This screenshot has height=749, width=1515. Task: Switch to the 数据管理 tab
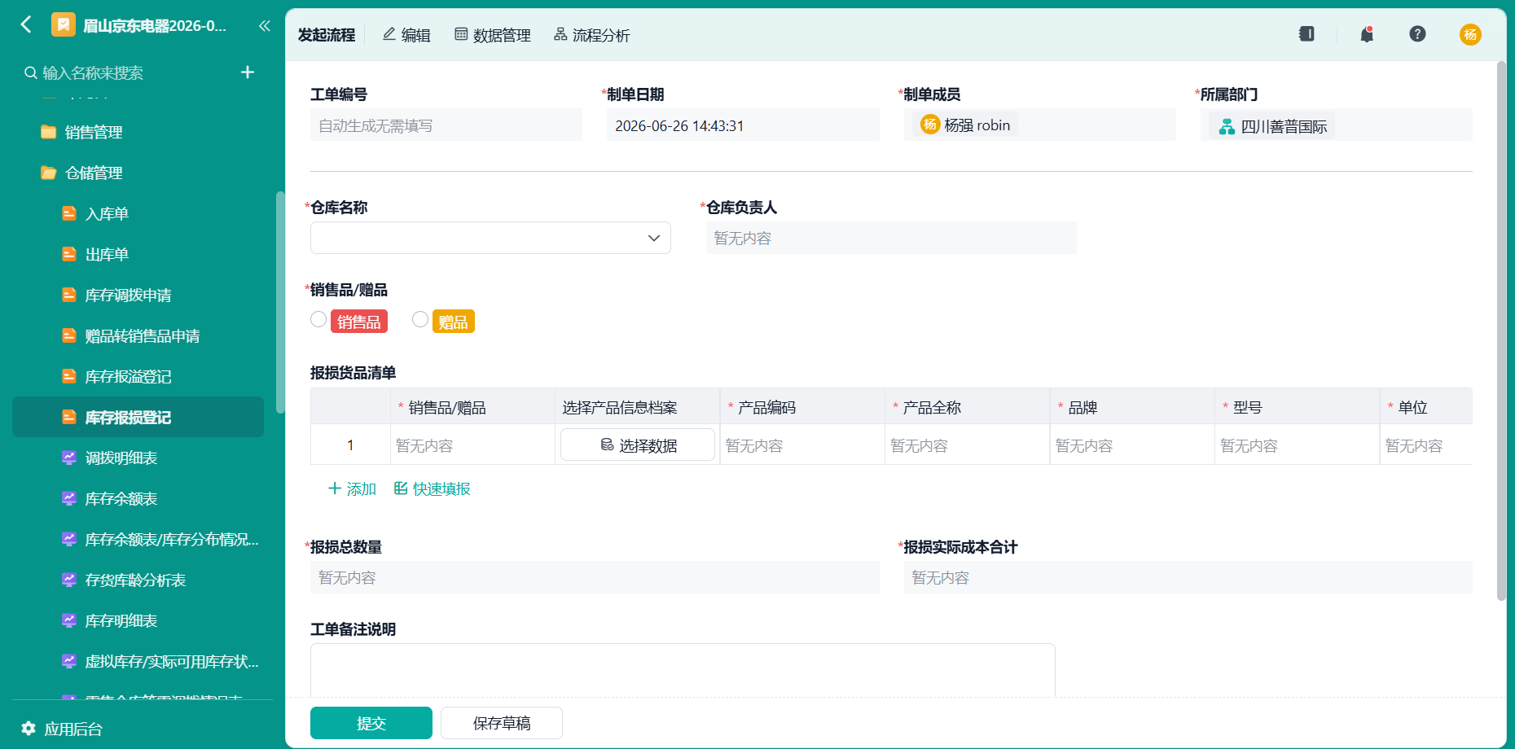click(493, 35)
